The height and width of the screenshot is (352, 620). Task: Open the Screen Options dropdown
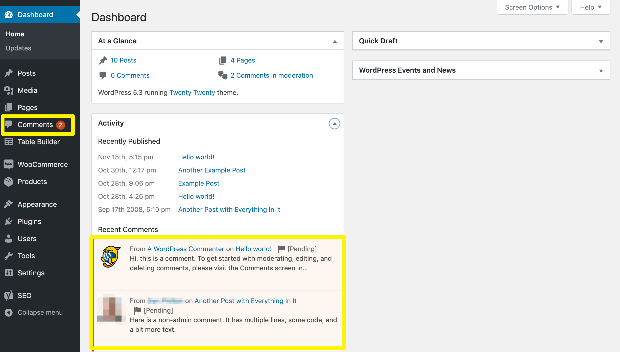(532, 7)
